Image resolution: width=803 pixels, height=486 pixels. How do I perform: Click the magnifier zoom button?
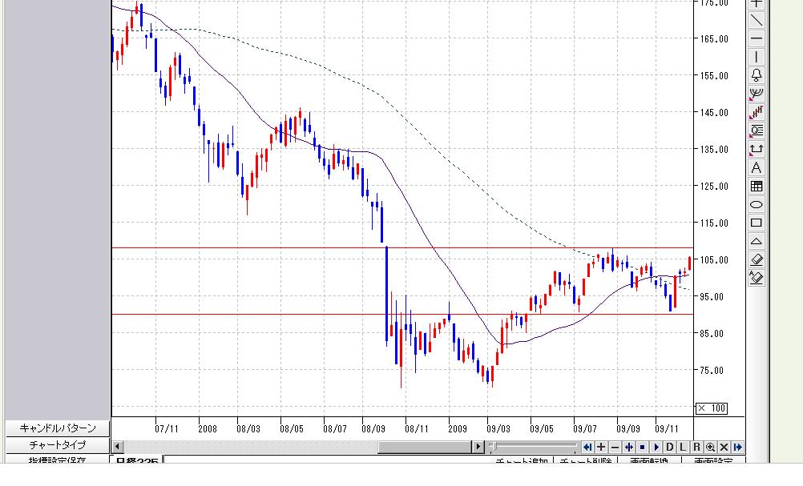click(x=711, y=447)
